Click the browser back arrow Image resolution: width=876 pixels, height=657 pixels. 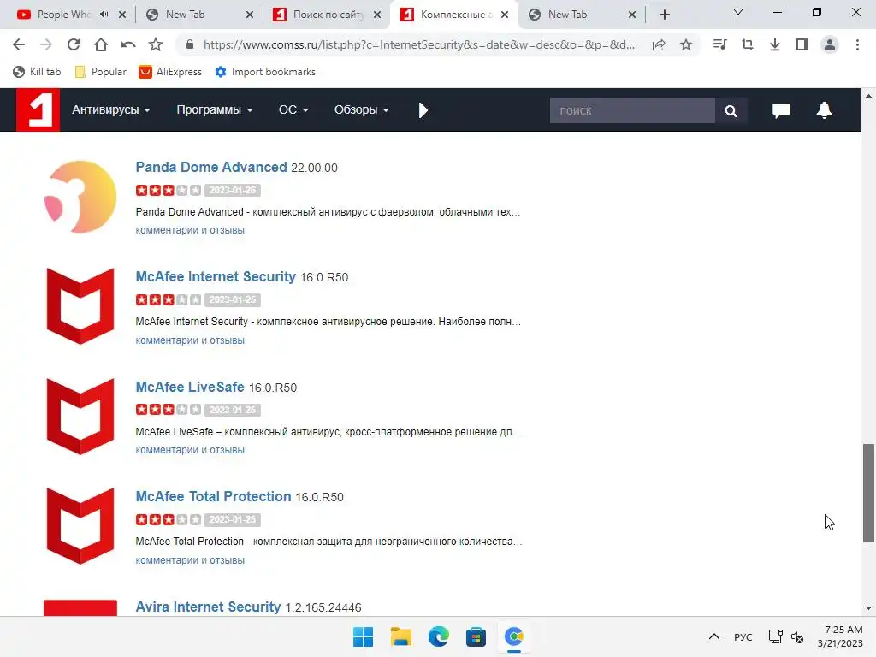[x=19, y=44]
